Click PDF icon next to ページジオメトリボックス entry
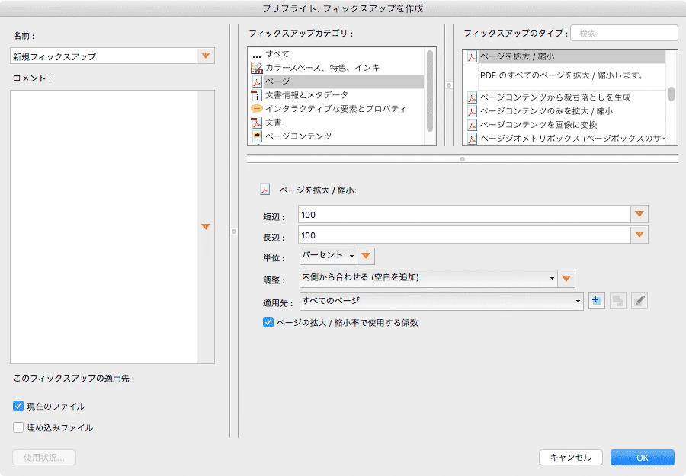 [472, 139]
